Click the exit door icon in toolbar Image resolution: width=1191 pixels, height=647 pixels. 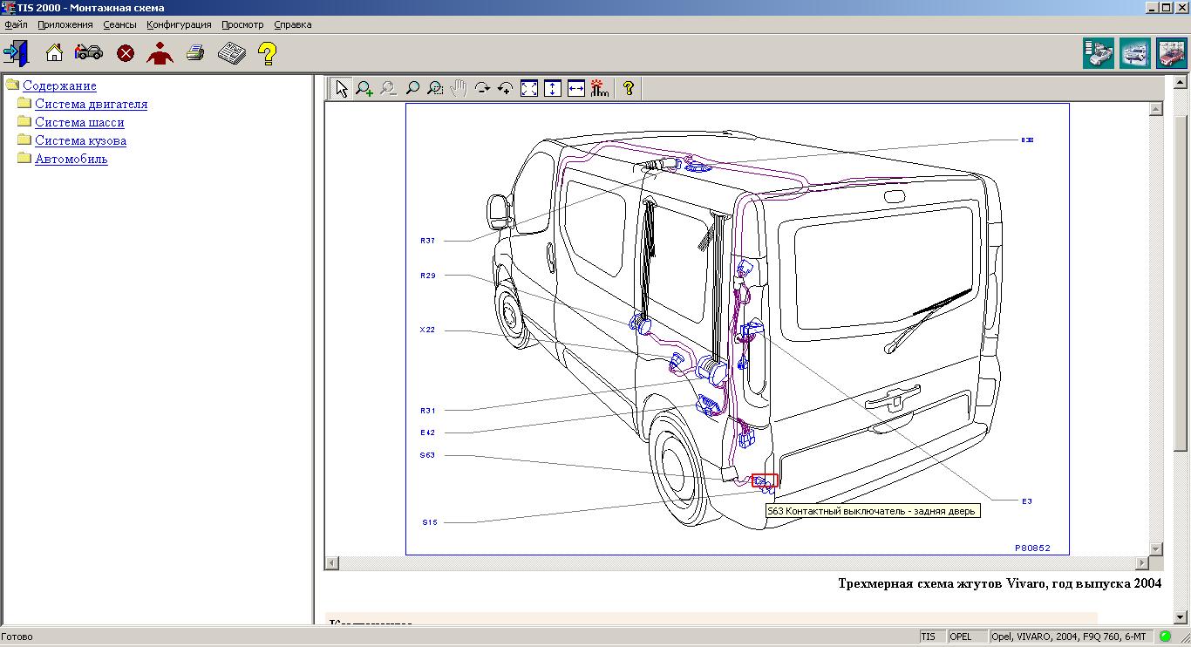coord(16,53)
